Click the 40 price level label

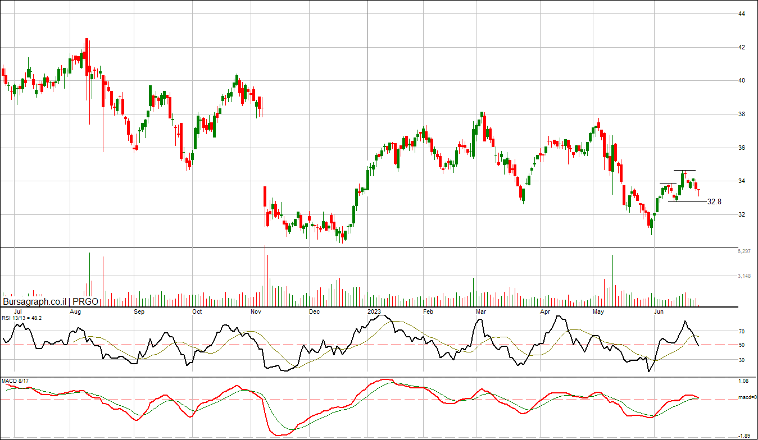click(x=742, y=81)
